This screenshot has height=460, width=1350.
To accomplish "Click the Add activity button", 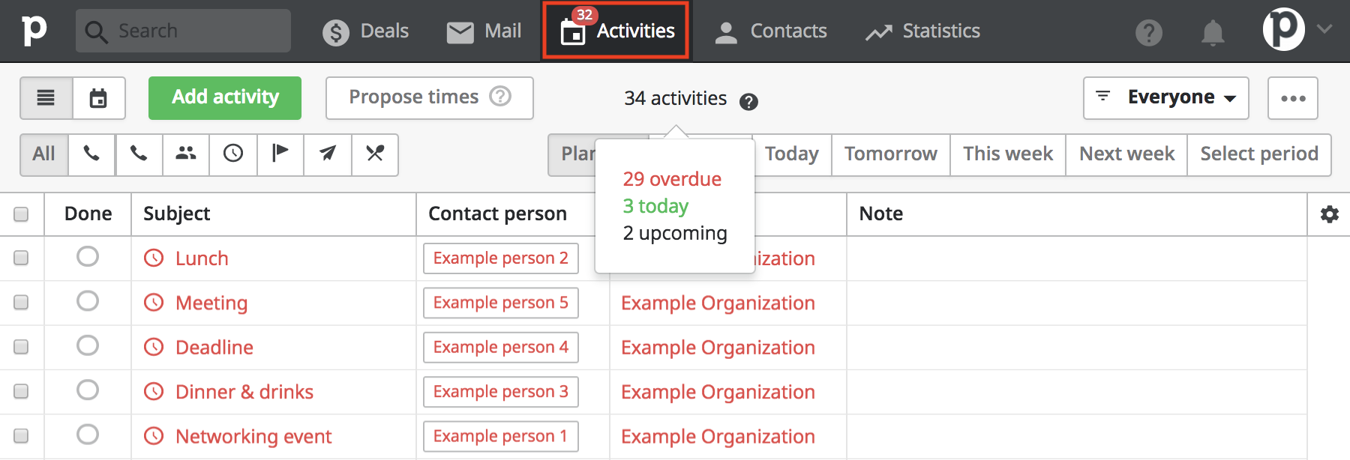I will click(224, 97).
